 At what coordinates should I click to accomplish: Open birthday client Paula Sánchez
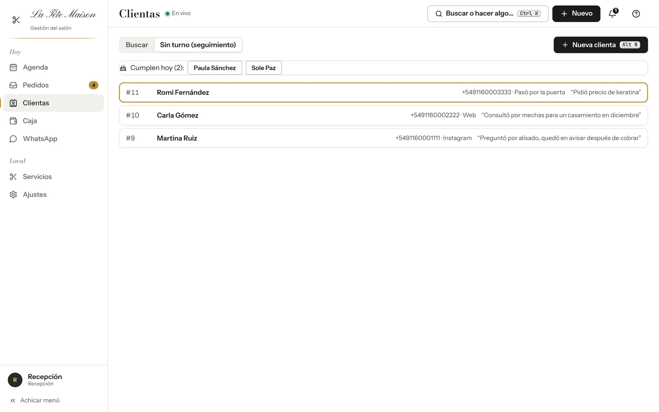click(x=215, y=68)
